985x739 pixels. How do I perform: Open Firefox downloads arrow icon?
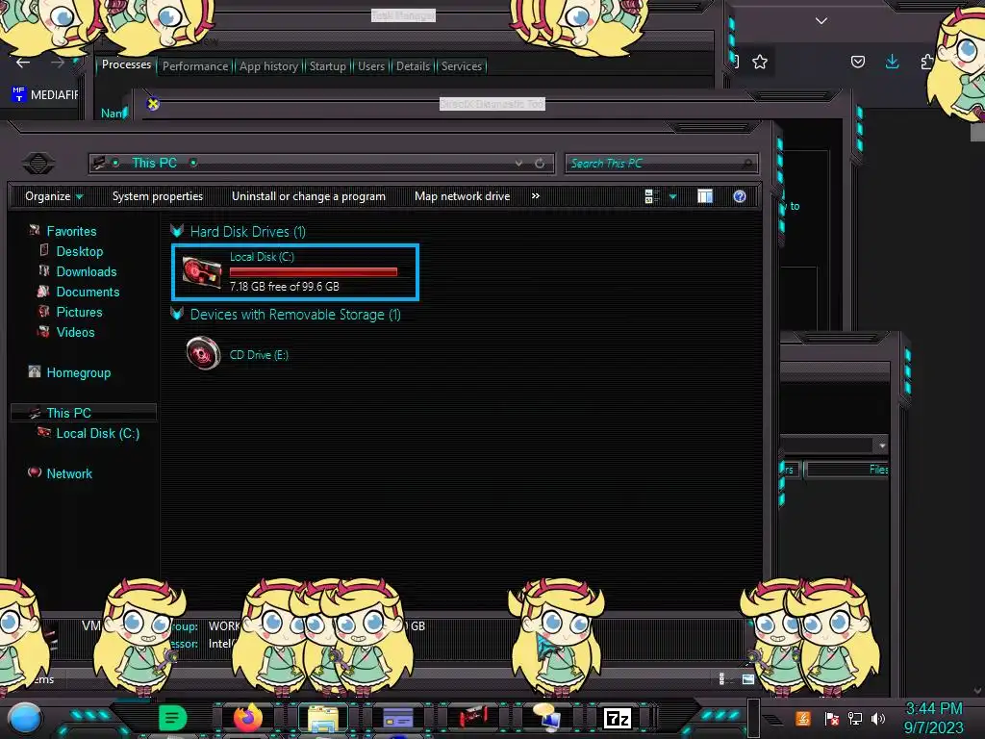pyautogui.click(x=892, y=62)
